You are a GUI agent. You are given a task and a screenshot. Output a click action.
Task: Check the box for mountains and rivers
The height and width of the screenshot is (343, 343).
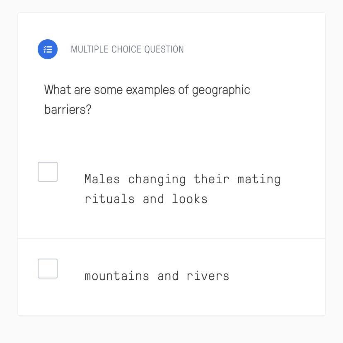tap(48, 269)
